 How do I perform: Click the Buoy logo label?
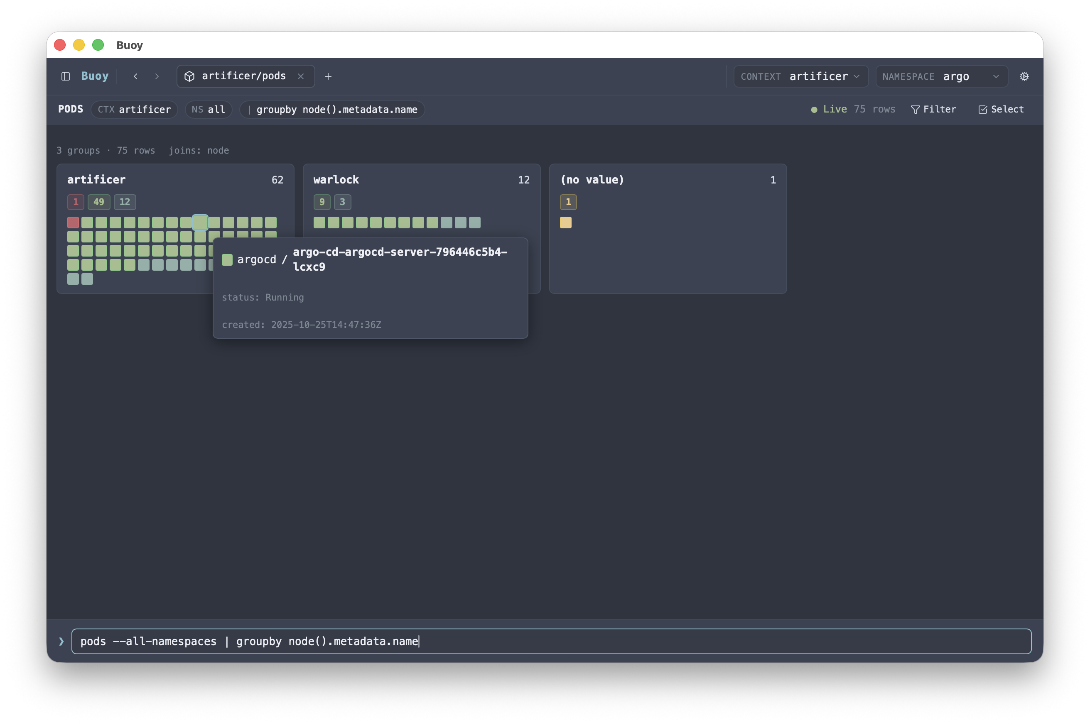[x=95, y=76]
